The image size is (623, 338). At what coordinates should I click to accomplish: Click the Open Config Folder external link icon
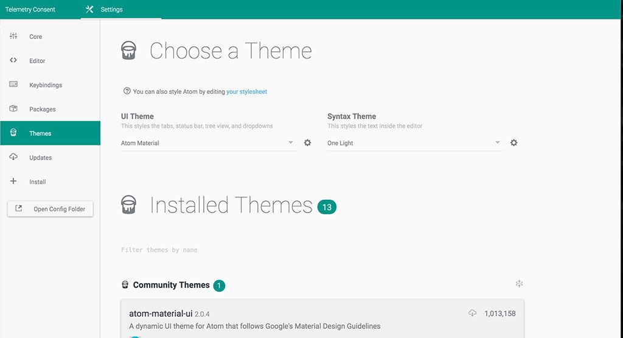tap(19, 208)
